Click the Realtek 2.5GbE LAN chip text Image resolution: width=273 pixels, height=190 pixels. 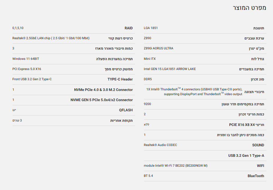pos(51,38)
